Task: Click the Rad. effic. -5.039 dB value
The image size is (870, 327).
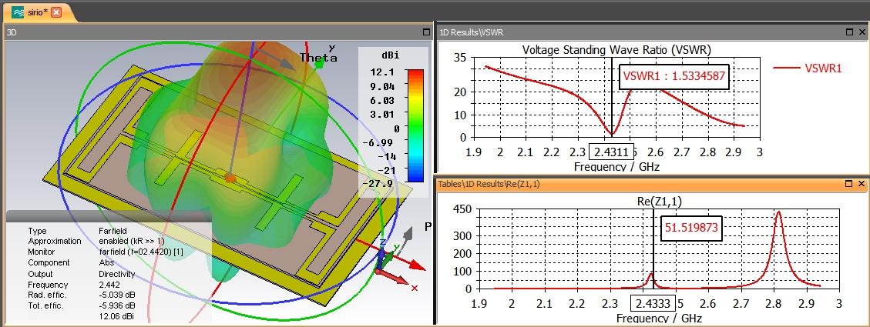Action: pos(116,295)
